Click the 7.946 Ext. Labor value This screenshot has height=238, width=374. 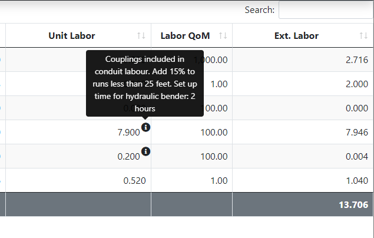(357, 133)
